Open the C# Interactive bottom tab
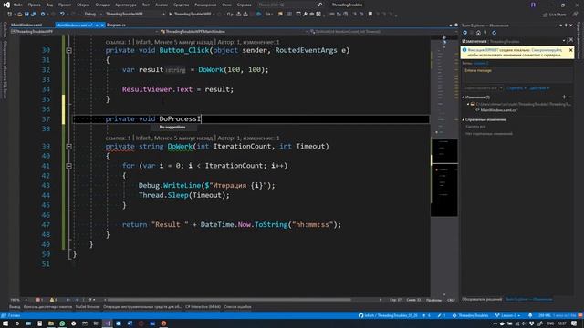This screenshot has height=328, width=584. point(203,307)
